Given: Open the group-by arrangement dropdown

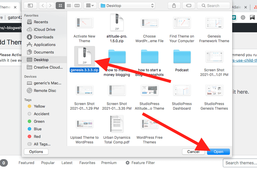Looking at the screenshot, I should click(x=90, y=6).
